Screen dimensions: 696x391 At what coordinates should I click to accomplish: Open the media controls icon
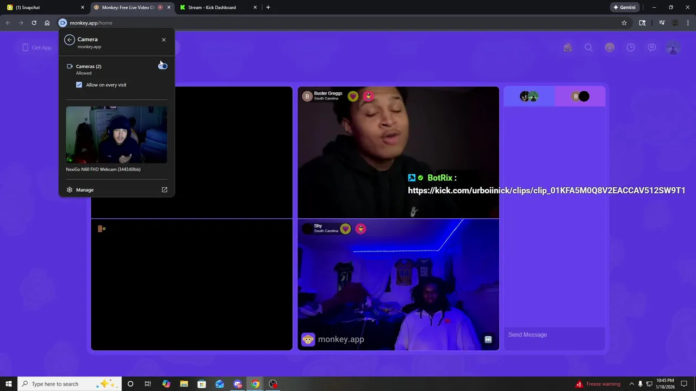click(662, 23)
